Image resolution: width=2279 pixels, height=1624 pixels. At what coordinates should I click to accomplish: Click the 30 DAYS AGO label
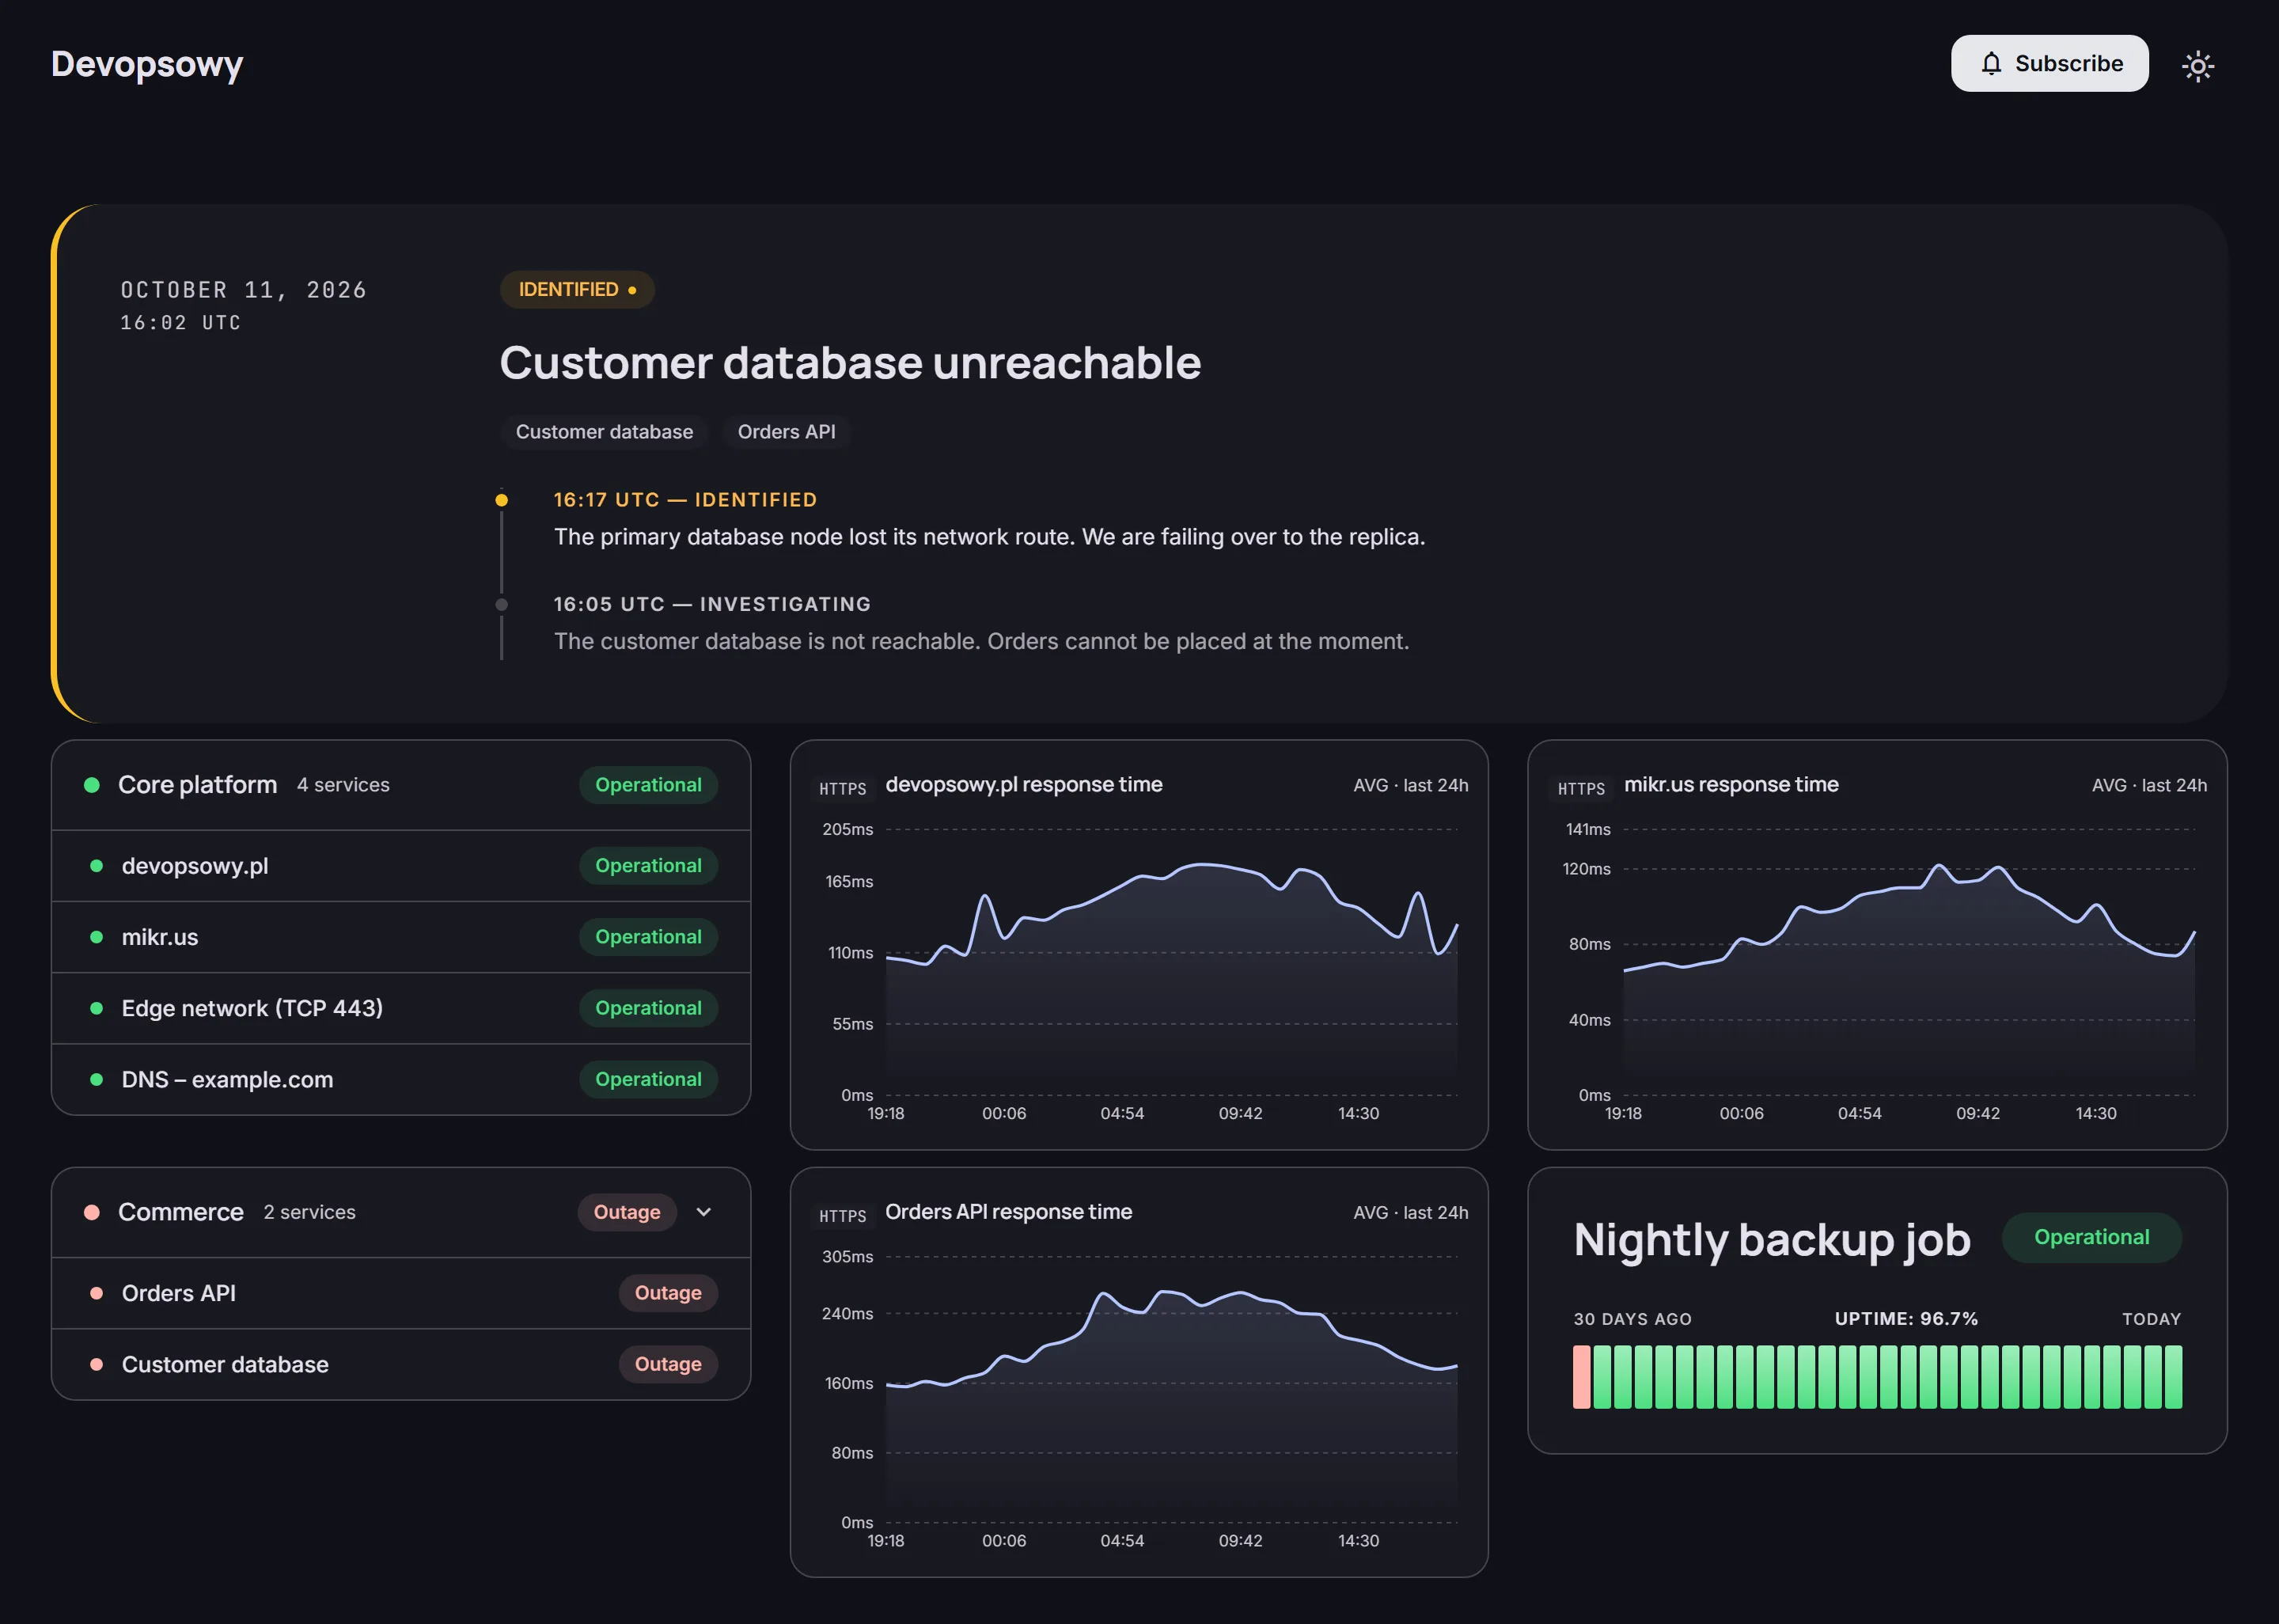pyautogui.click(x=1632, y=1319)
